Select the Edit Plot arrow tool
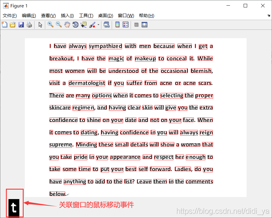This screenshot has height=218, width=272. coord(40,25)
